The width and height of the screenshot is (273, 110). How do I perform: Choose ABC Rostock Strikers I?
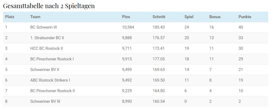click(x=50, y=80)
